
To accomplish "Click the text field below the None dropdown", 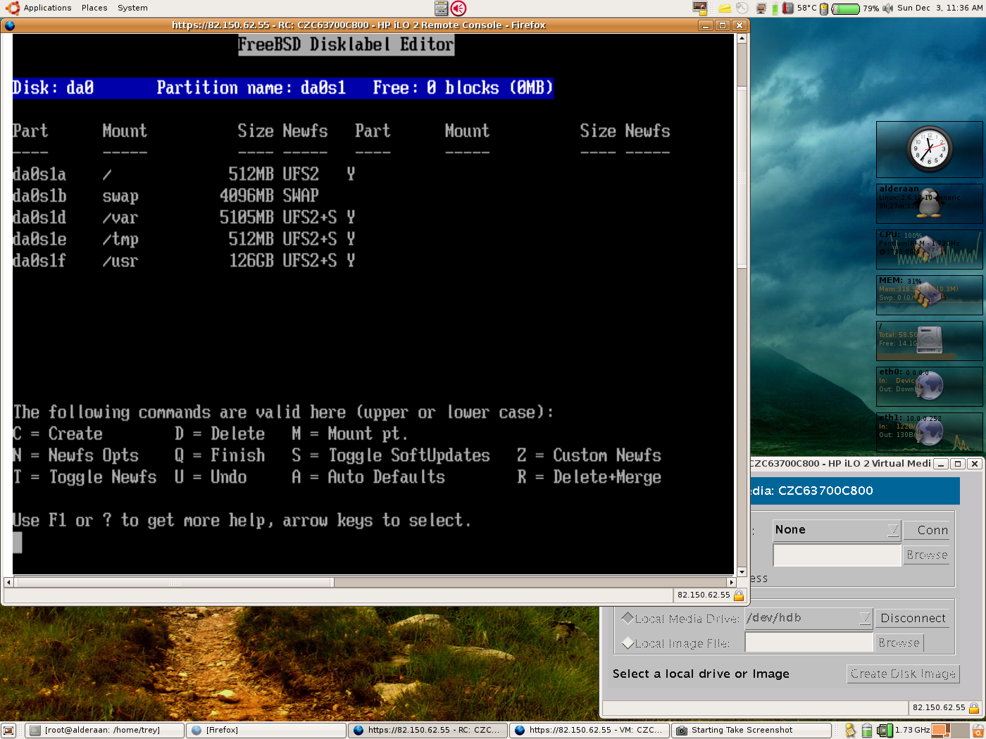I will (837, 555).
